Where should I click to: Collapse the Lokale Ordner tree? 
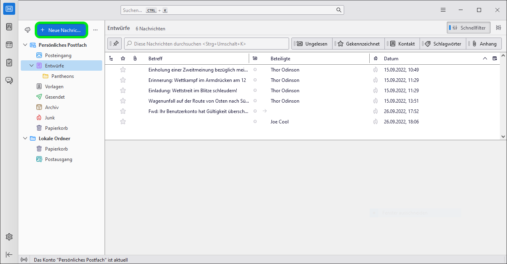(26, 139)
